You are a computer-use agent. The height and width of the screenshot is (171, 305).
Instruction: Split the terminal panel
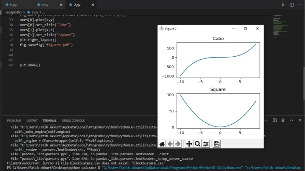pos(275,120)
